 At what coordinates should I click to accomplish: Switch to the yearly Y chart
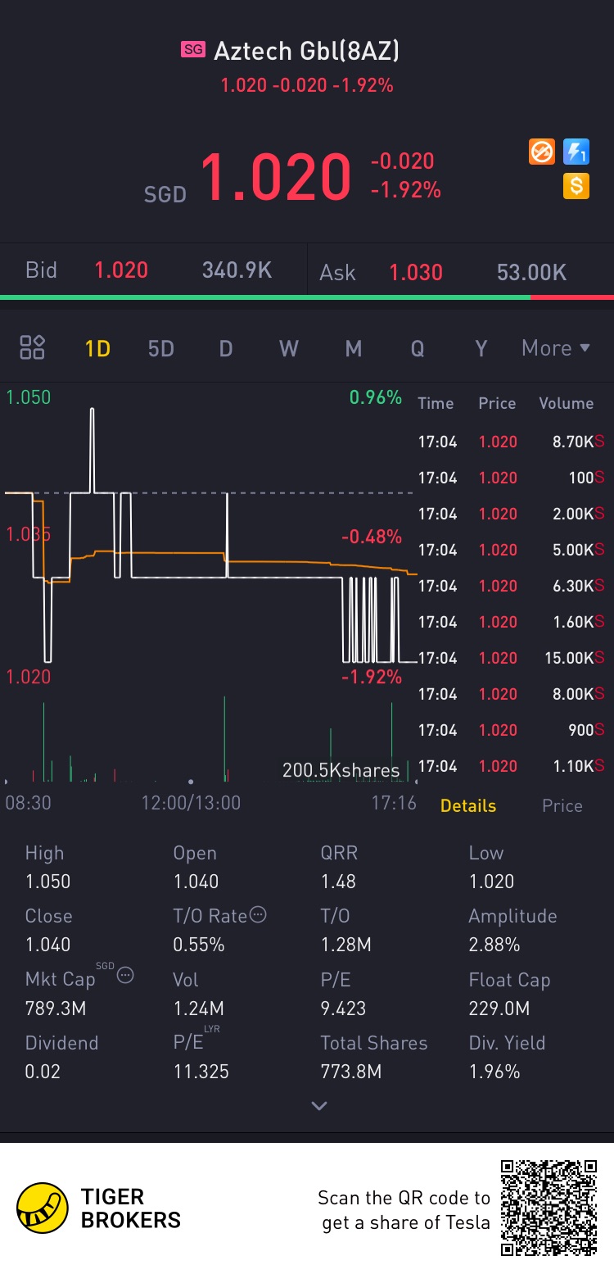click(x=481, y=348)
